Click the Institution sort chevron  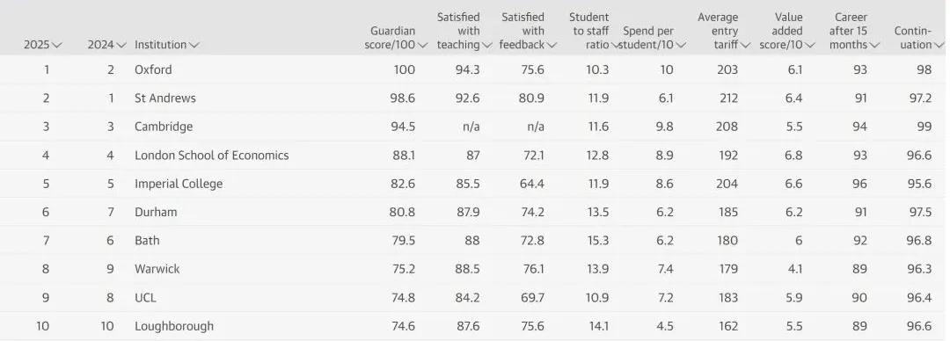pos(194,45)
